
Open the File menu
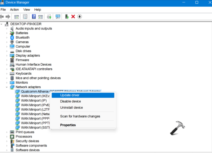(x=3, y=9)
